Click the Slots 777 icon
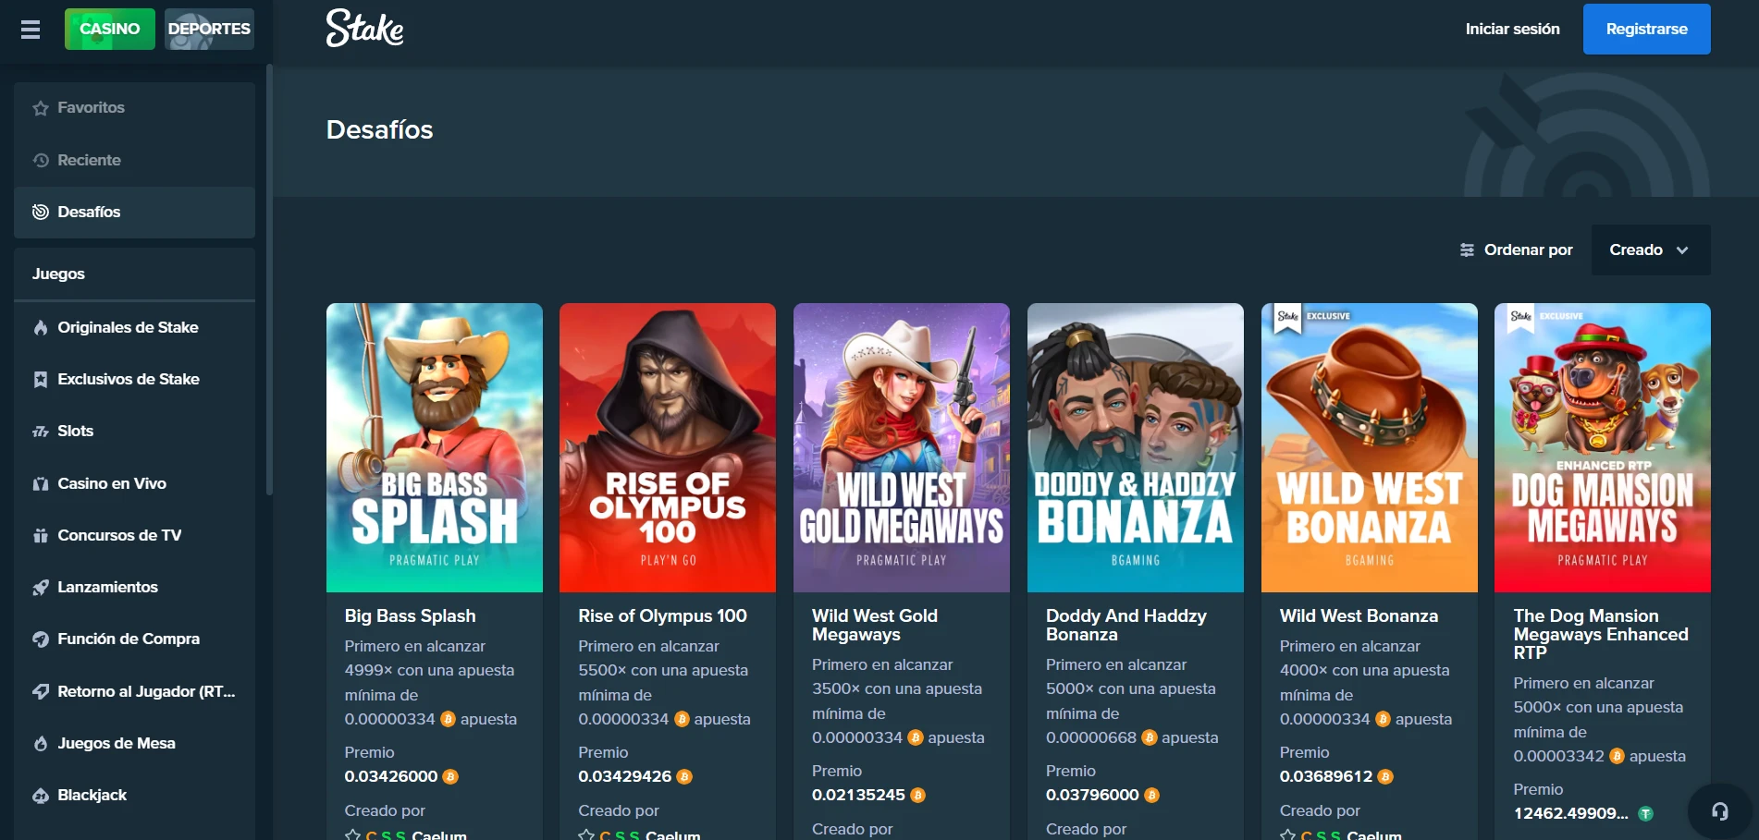Screen dimensions: 1759x840 pyautogui.click(x=41, y=432)
